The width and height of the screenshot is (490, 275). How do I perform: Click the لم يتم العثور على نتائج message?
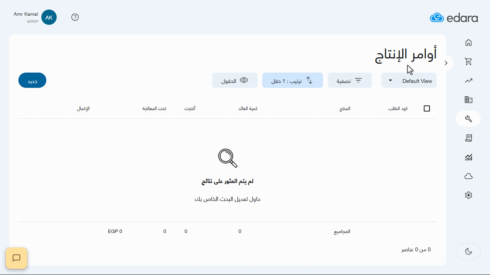(x=227, y=181)
